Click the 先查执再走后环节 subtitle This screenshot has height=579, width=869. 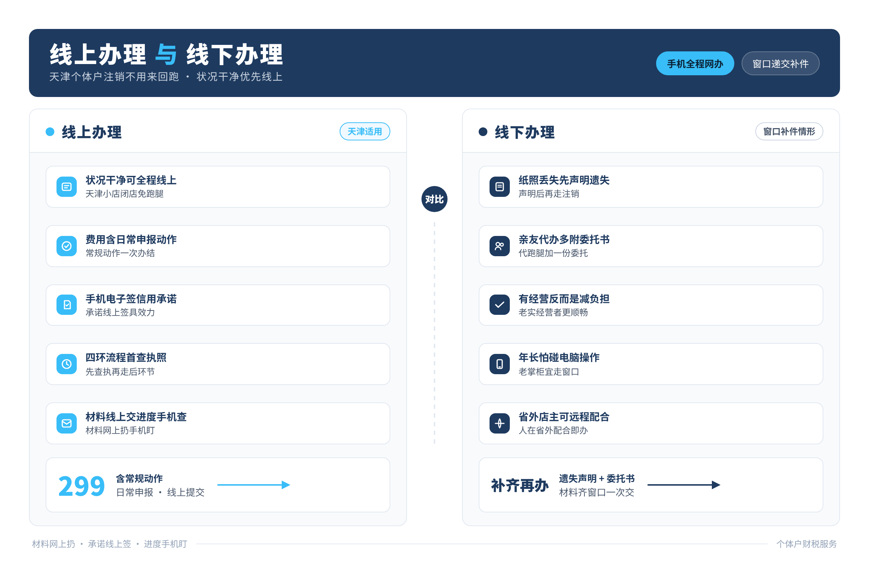click(120, 372)
